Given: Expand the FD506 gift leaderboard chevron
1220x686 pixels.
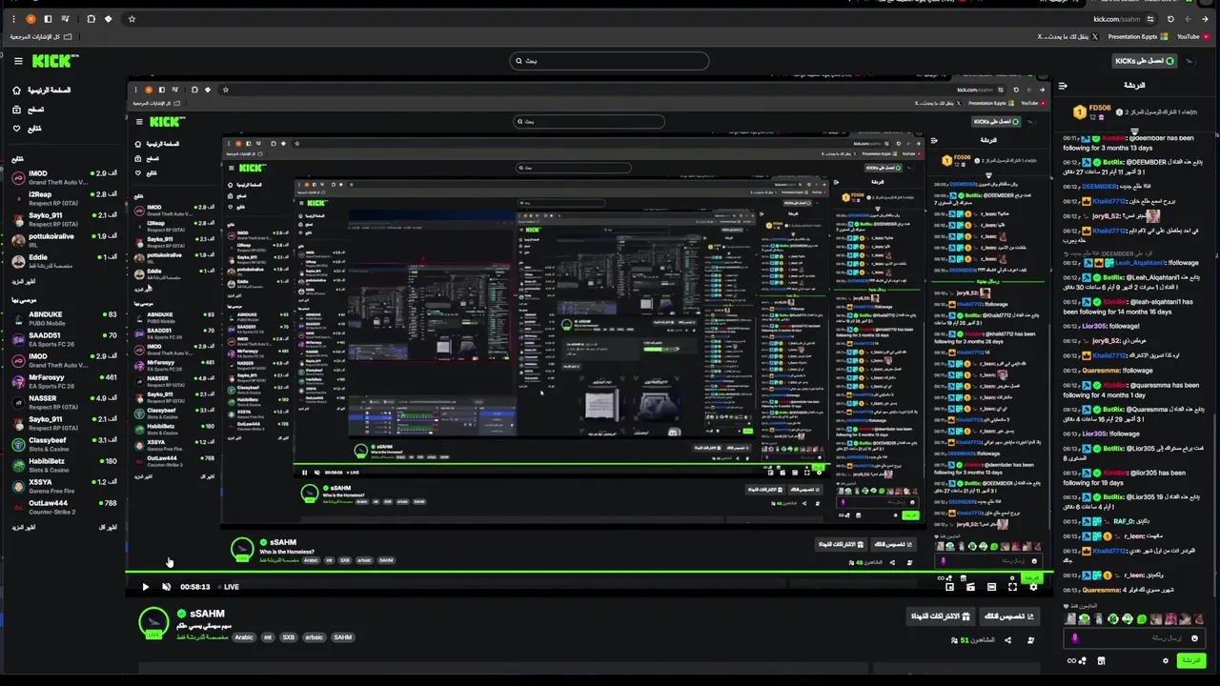Looking at the screenshot, I should click(x=1134, y=131).
